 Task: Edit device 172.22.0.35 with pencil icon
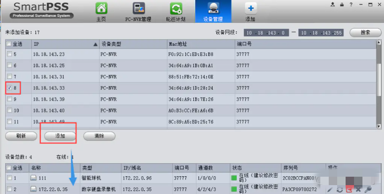pos(330,189)
